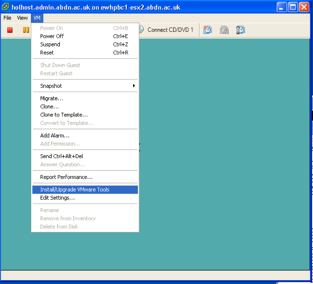313x284 pixels.
Task: Click the Connect CD/DVD 1 text button
Action: [x=170, y=30]
